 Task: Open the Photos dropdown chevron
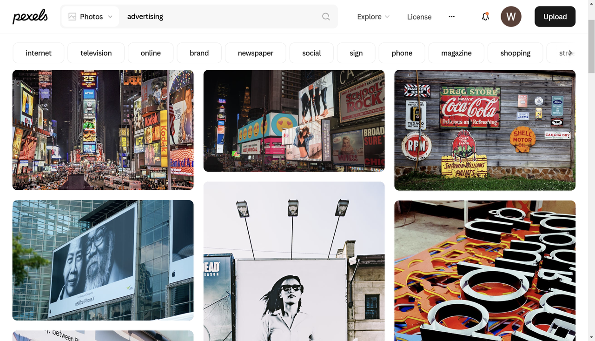110,16
